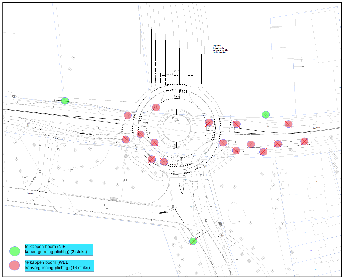Click the green tree marker on the hatched strip
Viewport: 343px width, 278px height.
click(x=65, y=101)
